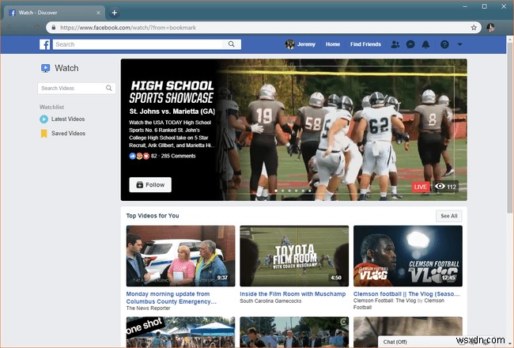Open Latest Videos in Watchlist
Image resolution: width=514 pixels, height=348 pixels.
(x=68, y=119)
